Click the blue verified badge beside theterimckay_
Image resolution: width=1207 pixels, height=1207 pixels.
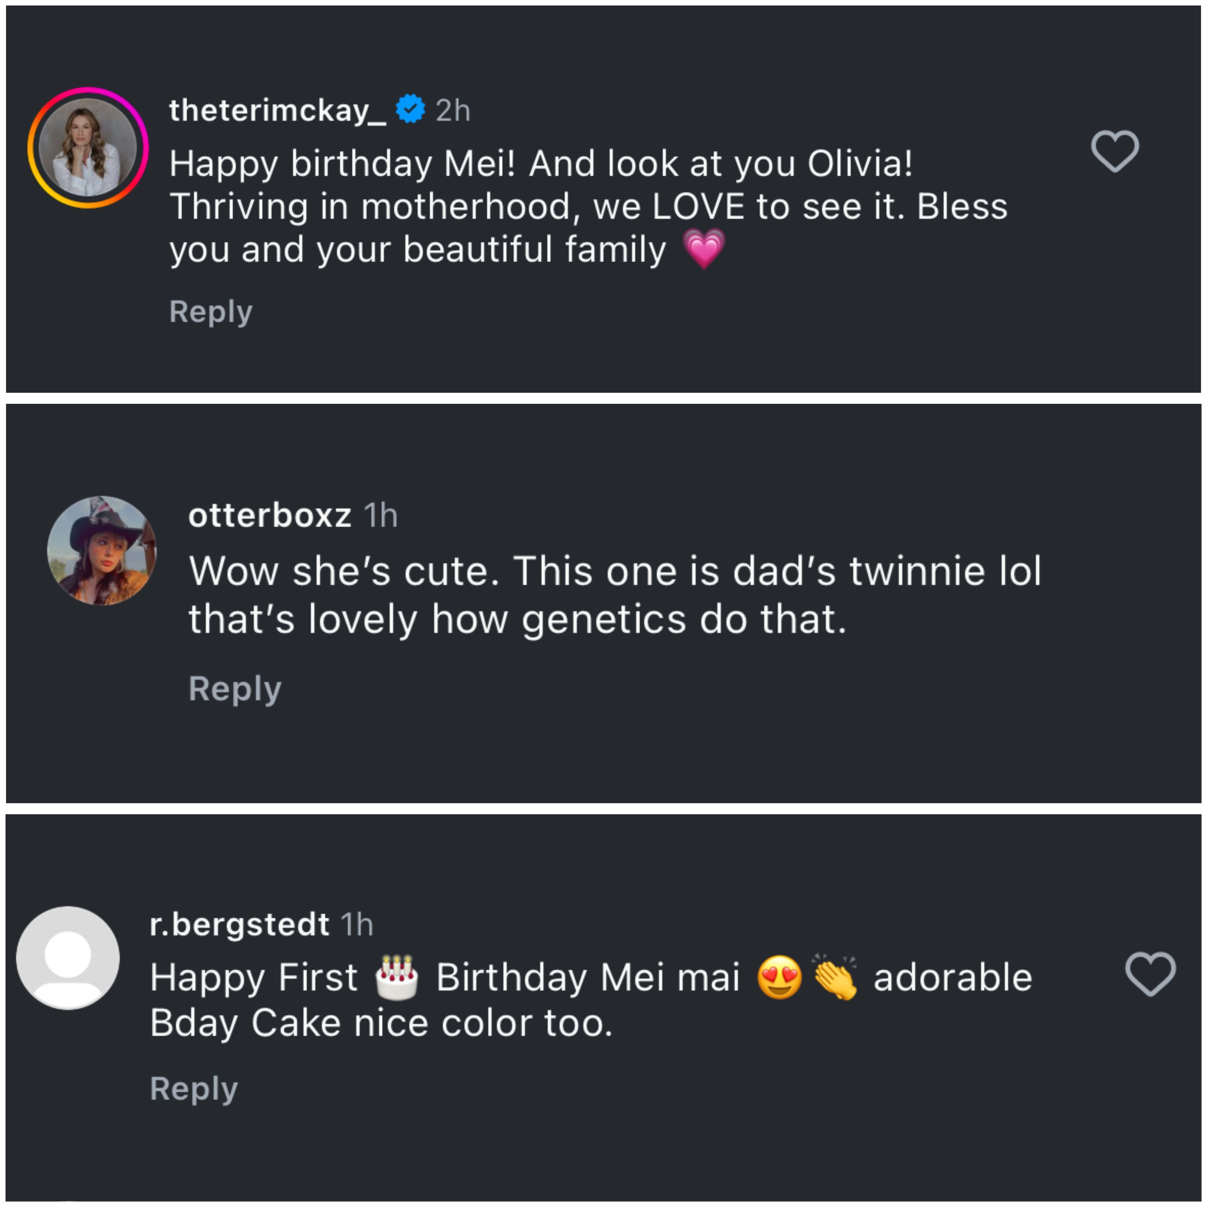410,109
